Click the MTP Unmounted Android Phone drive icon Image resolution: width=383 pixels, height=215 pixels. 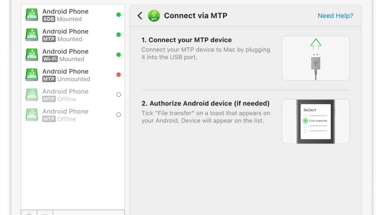[x=32, y=75]
